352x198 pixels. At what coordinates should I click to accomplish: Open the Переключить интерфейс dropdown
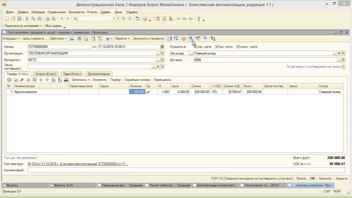click(x=23, y=26)
